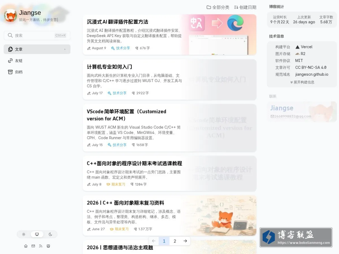Image resolution: width=339 pixels, height=254 pixels.
Task: Select page 1 in pagination
Action: coord(164,241)
